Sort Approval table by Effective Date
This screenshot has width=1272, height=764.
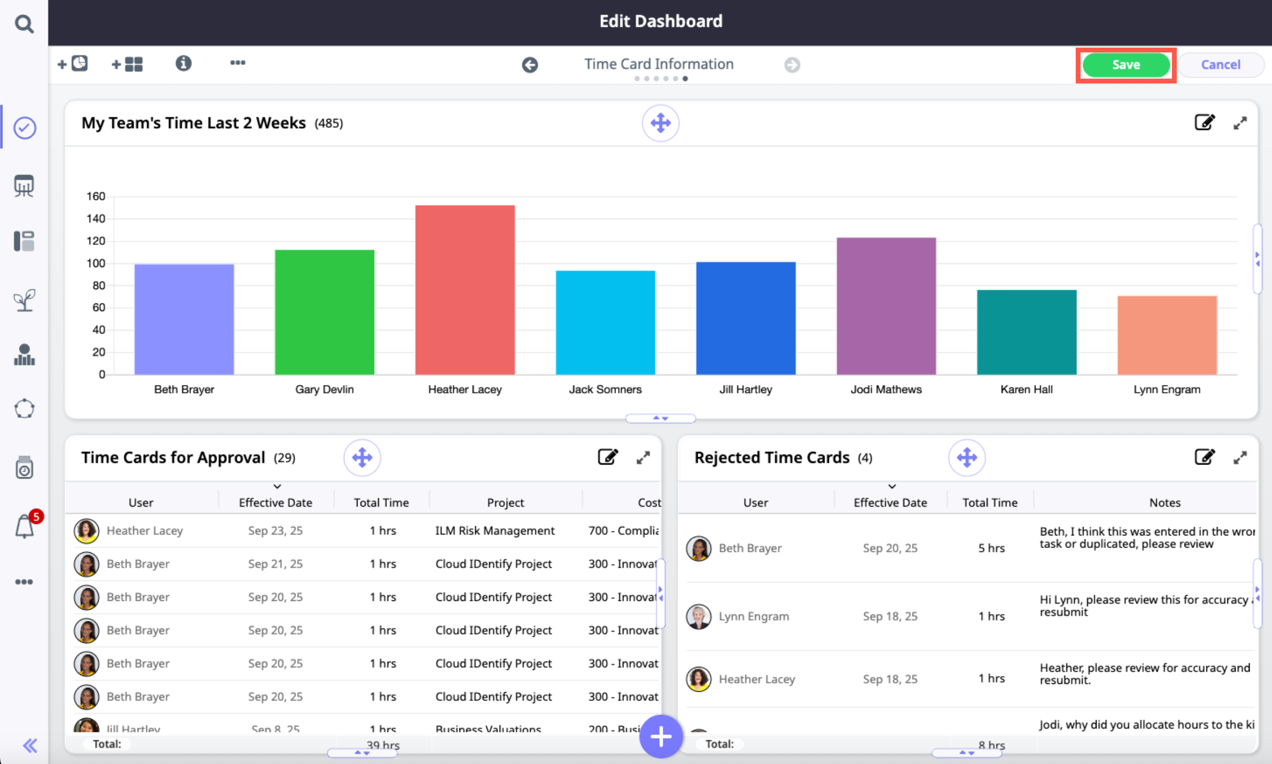pos(275,502)
